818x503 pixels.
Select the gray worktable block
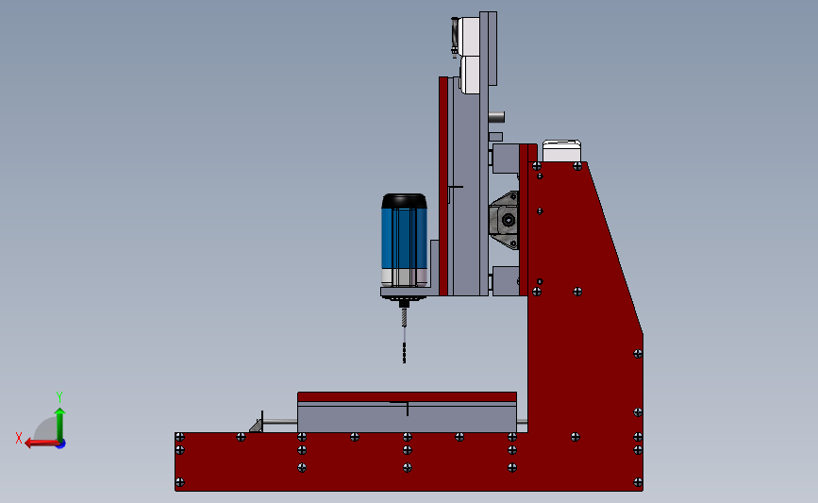coord(407,417)
